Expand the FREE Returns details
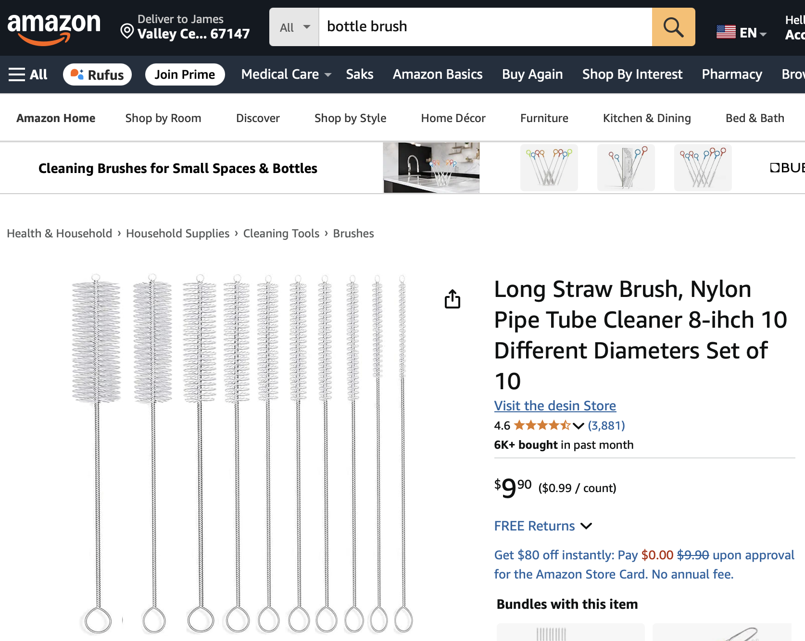This screenshot has height=641, width=805. pyautogui.click(x=543, y=526)
